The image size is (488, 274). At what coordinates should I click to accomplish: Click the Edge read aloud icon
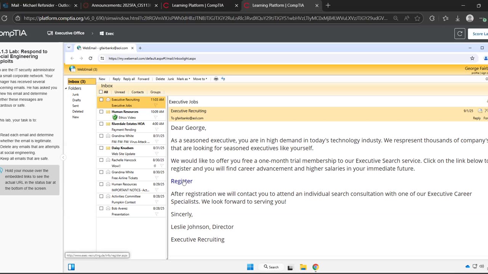pyautogui.click(x=406, y=18)
